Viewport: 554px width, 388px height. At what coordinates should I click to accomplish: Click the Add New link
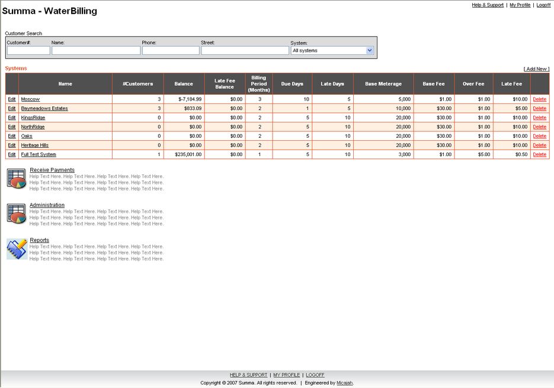pos(536,69)
